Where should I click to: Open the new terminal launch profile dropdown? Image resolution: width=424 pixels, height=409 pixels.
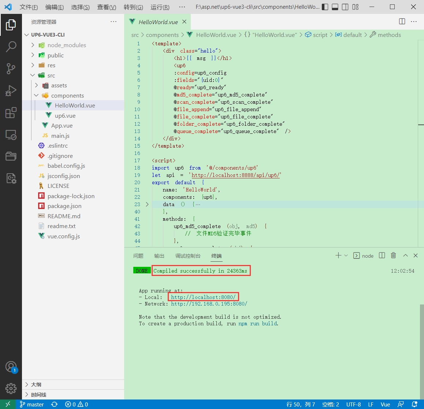click(346, 255)
